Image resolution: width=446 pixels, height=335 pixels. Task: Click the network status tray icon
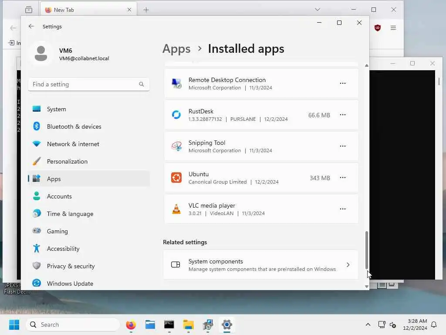382,325
